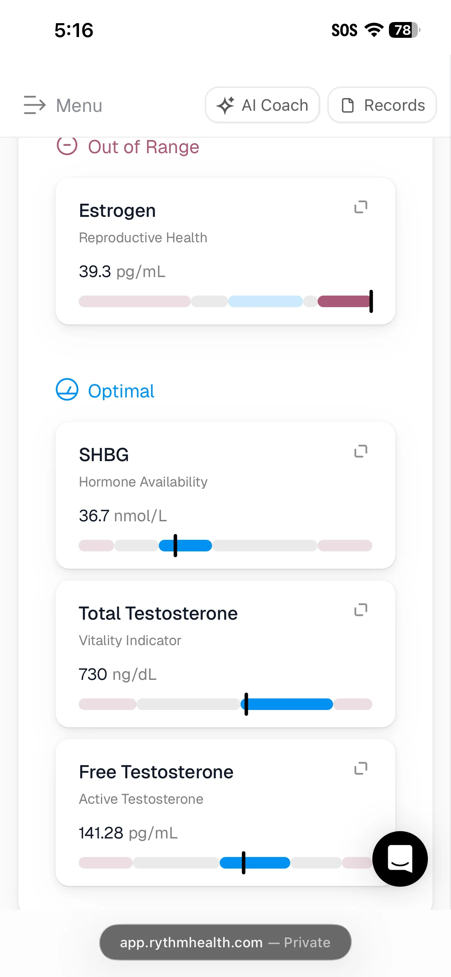Expand the Estrogen card details icon
The width and height of the screenshot is (451, 977).
click(x=361, y=207)
